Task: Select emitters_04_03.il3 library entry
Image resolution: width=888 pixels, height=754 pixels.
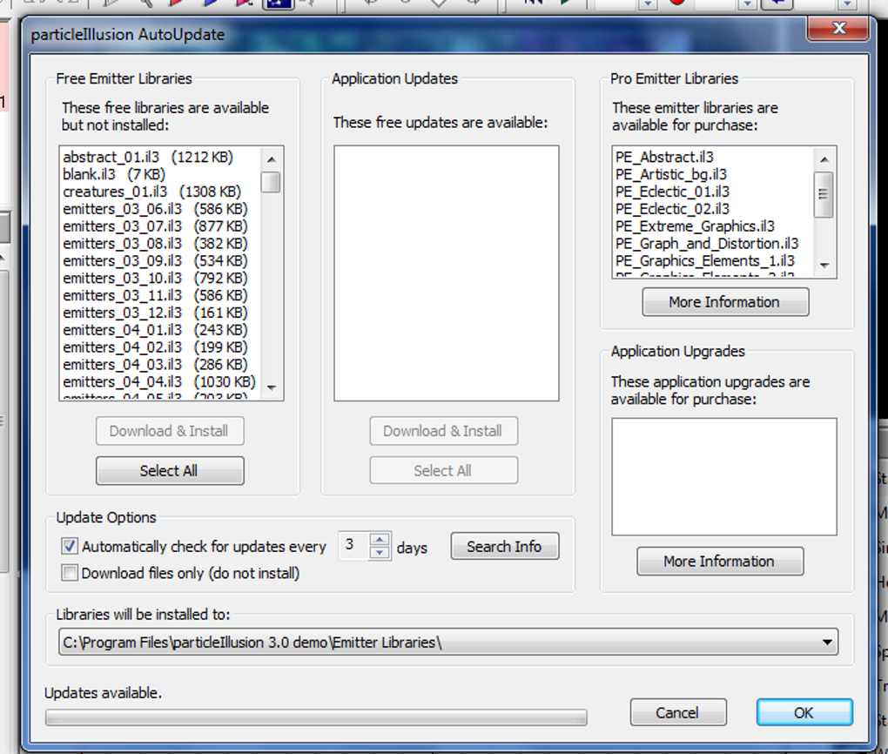Action: [155, 364]
